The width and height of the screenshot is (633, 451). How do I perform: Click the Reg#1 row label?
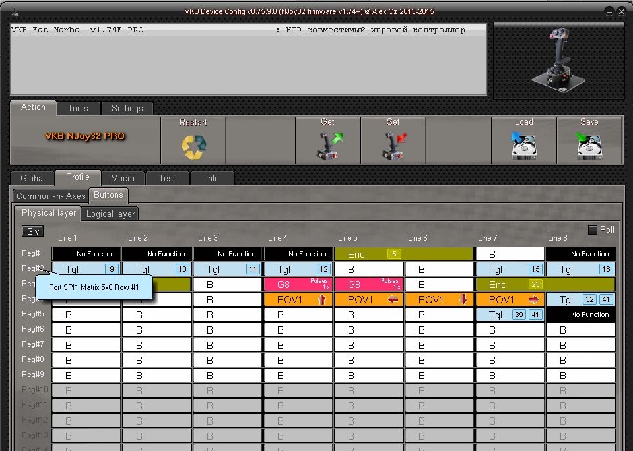pyautogui.click(x=32, y=253)
